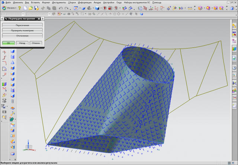Screen dimensions: 238x165
Task: Click the Undo arrow icon
Action: 61,8
